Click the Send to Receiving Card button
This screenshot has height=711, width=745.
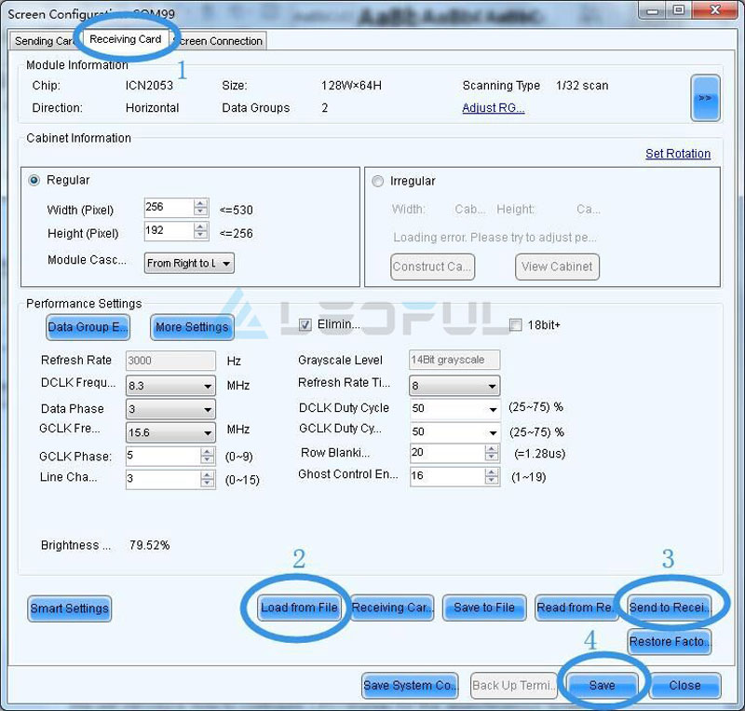[670, 607]
